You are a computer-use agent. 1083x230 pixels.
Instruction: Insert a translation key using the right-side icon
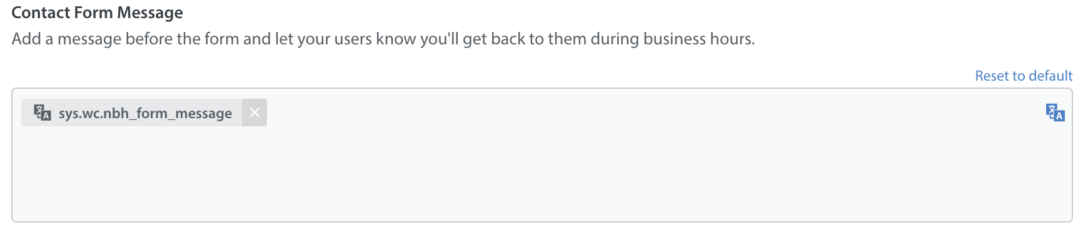click(x=1055, y=112)
